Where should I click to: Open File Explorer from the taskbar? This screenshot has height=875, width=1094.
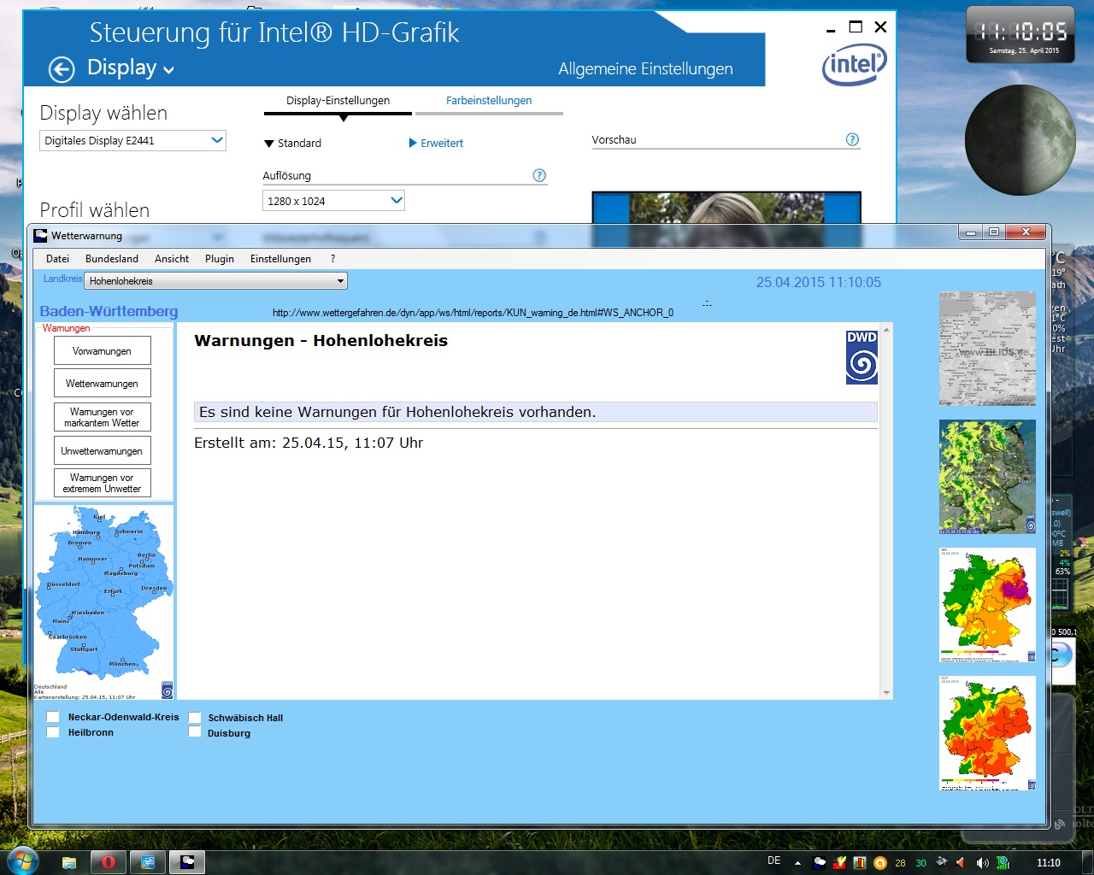[69, 861]
